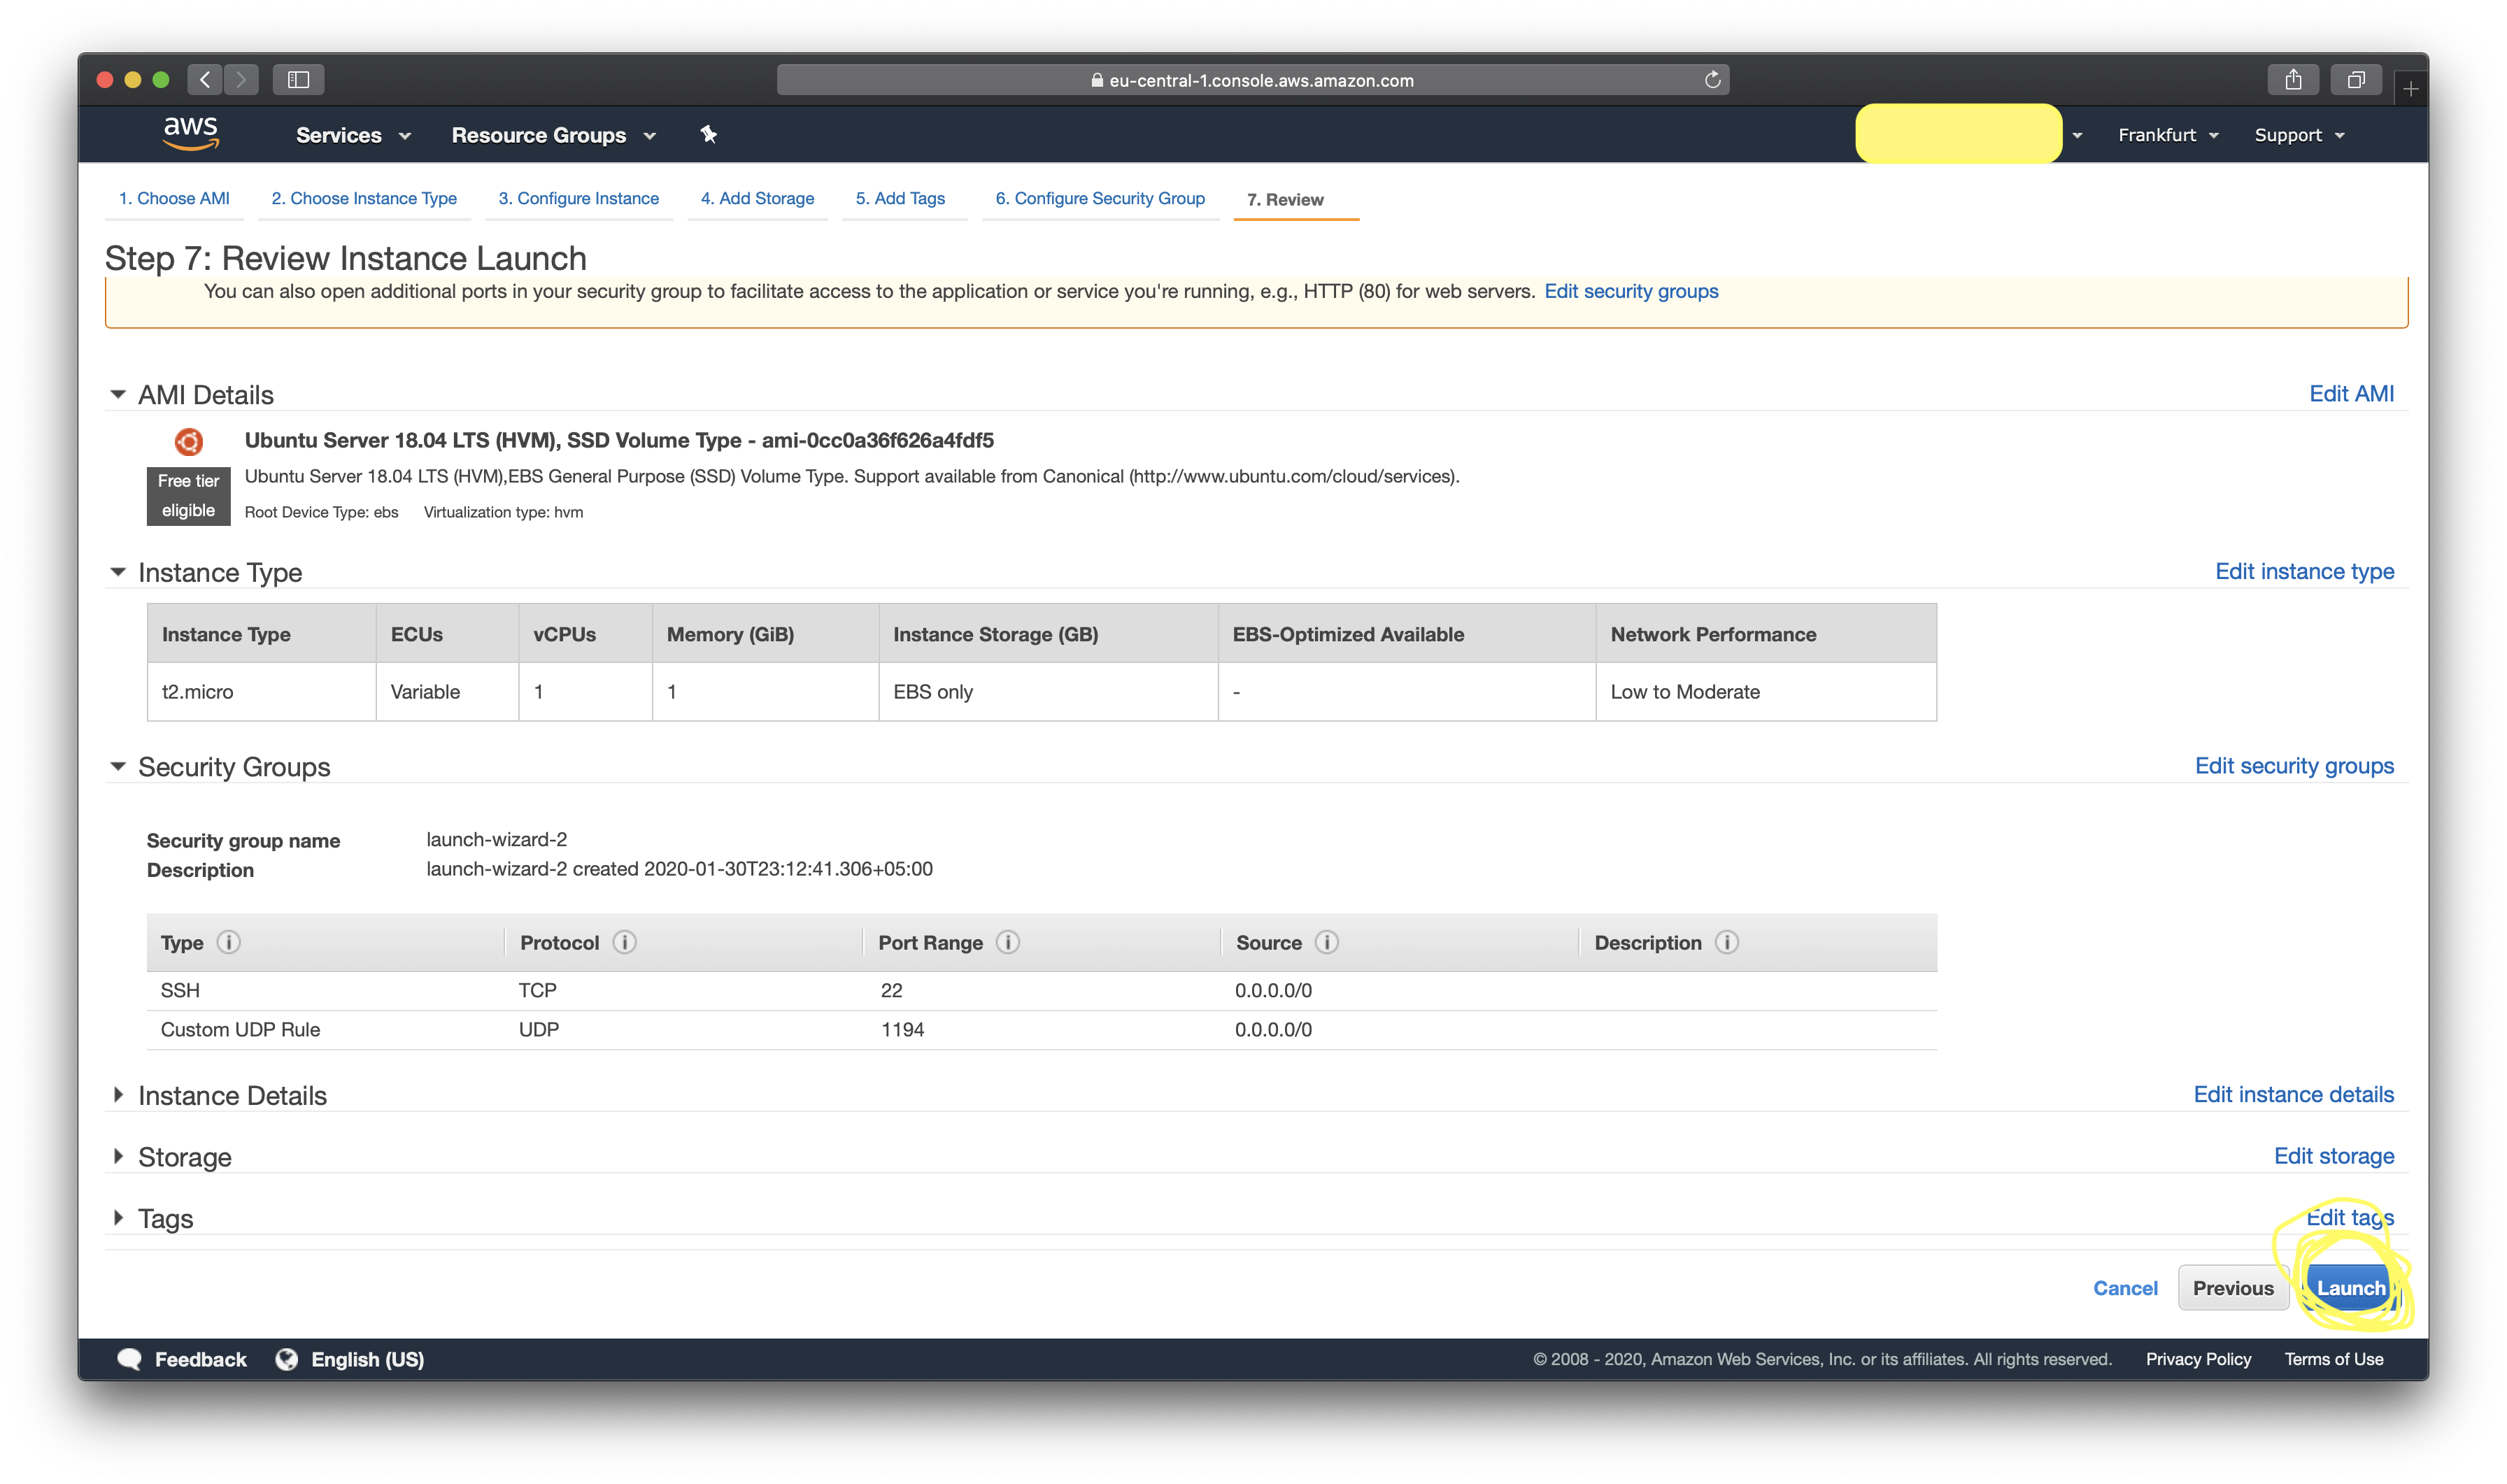Expand the Instance Details section
The image size is (2507, 1484).
coord(118,1095)
